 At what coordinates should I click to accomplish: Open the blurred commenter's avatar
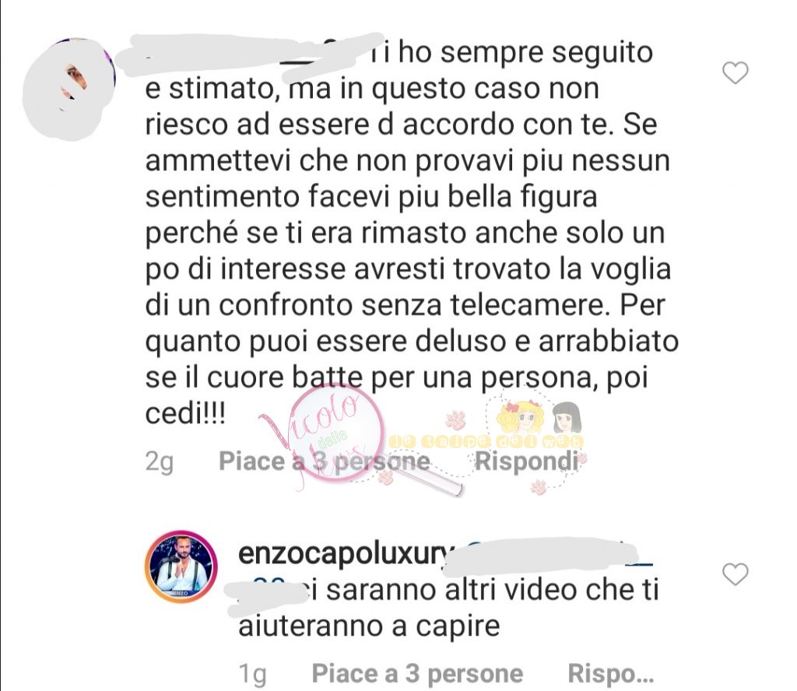click(69, 84)
